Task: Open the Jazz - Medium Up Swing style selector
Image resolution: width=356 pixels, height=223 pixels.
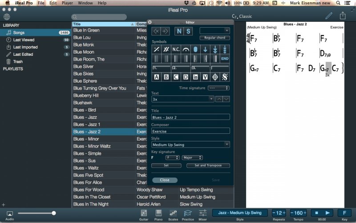Action: click(x=240, y=213)
